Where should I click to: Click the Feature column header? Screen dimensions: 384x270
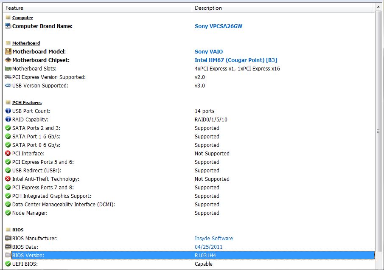coord(98,8)
